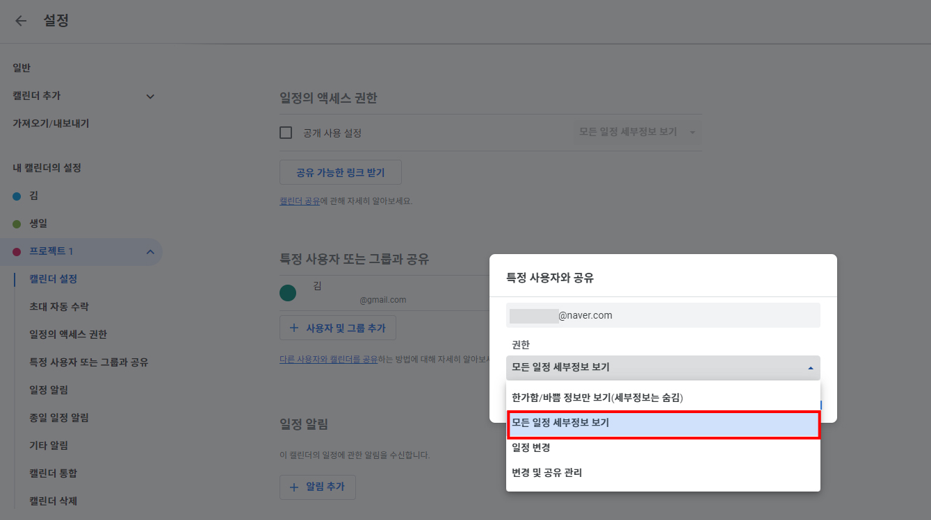The width and height of the screenshot is (931, 520).
Task: Click the 특정 사용자와 공유 dialog title
Action: click(x=550, y=278)
